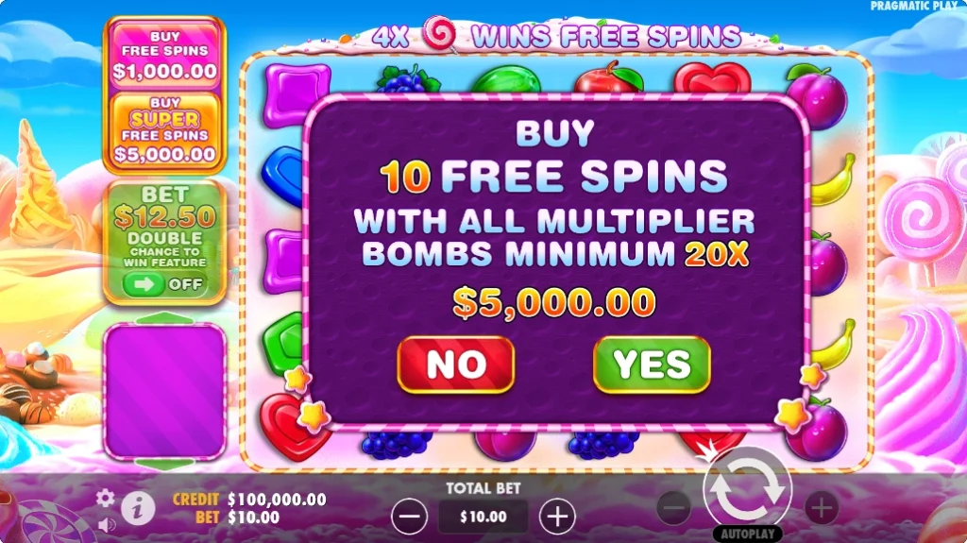Mute sound with the speaker icon

107,524
